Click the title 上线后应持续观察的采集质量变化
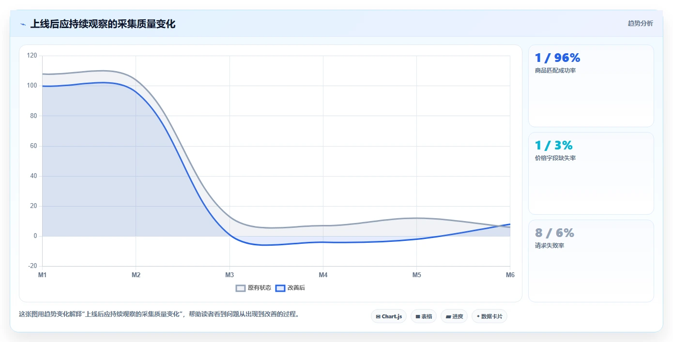Screen dimensions: 673x342 pos(103,24)
